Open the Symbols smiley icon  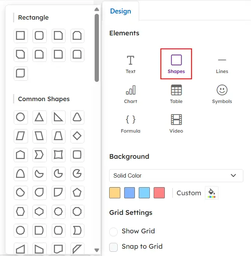pos(222,94)
